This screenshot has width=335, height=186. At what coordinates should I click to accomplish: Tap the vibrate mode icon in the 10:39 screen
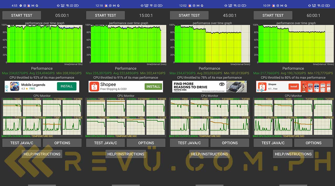pyautogui.click(x=310, y=5)
